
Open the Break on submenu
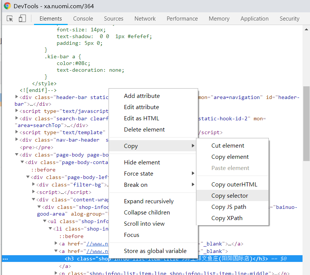153,185
